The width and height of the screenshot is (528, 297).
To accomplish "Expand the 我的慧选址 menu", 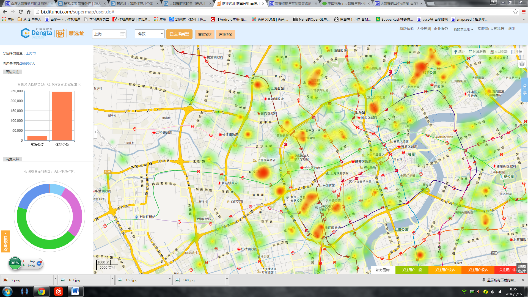I will point(463,29).
